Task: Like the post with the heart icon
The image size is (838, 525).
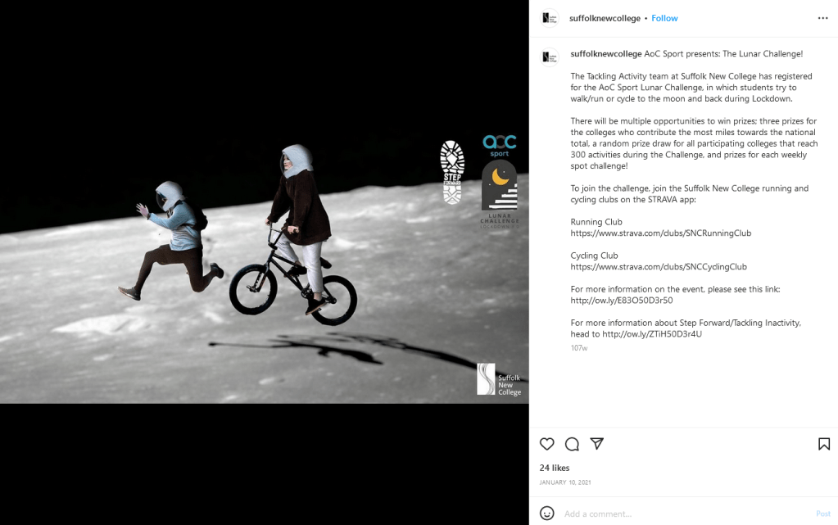Action: 547,444
